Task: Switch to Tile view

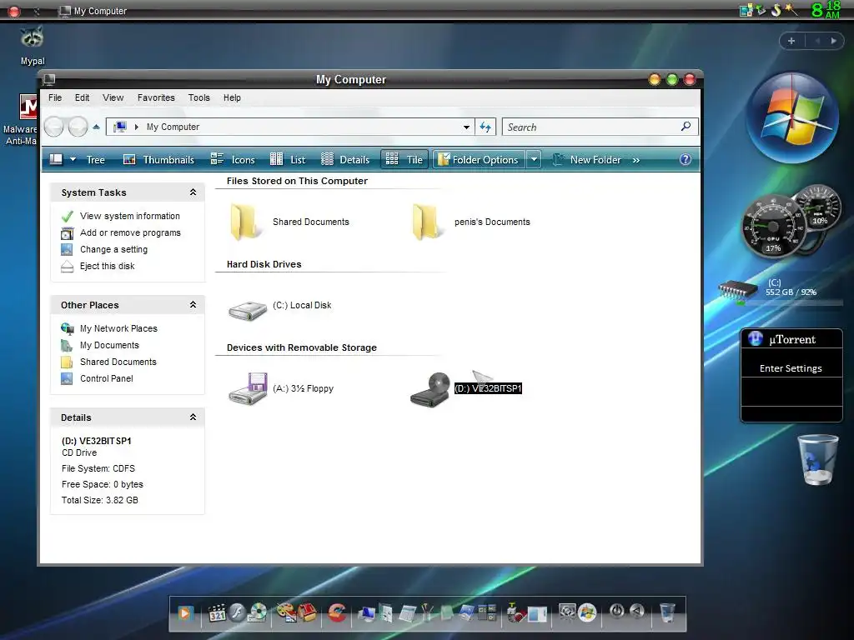Action: pyautogui.click(x=404, y=159)
